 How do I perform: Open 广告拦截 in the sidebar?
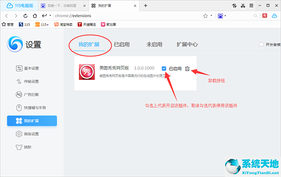27,95
